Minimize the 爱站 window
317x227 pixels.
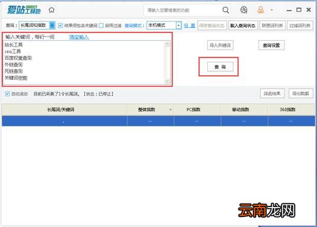coord(289,10)
